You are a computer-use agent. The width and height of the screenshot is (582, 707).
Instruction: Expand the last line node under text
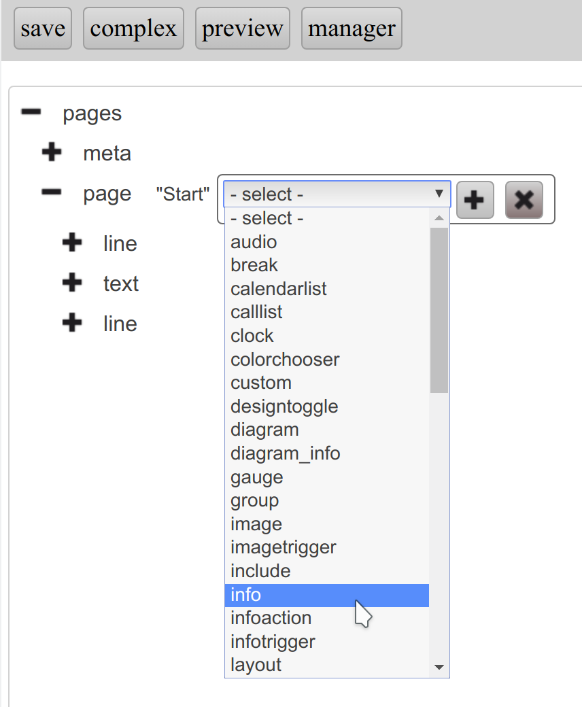tap(72, 323)
